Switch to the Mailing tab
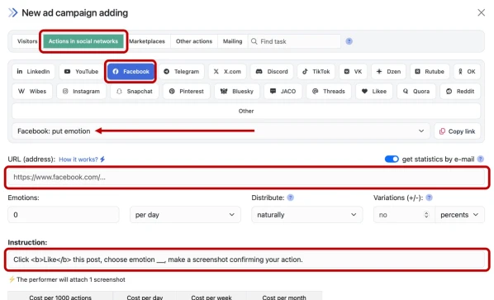Viewport: 494px width, 300px height. (232, 41)
